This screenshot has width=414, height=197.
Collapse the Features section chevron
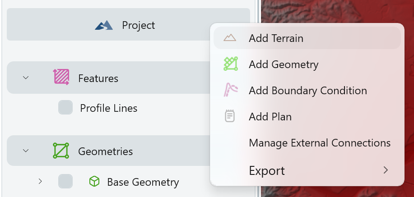(x=26, y=78)
